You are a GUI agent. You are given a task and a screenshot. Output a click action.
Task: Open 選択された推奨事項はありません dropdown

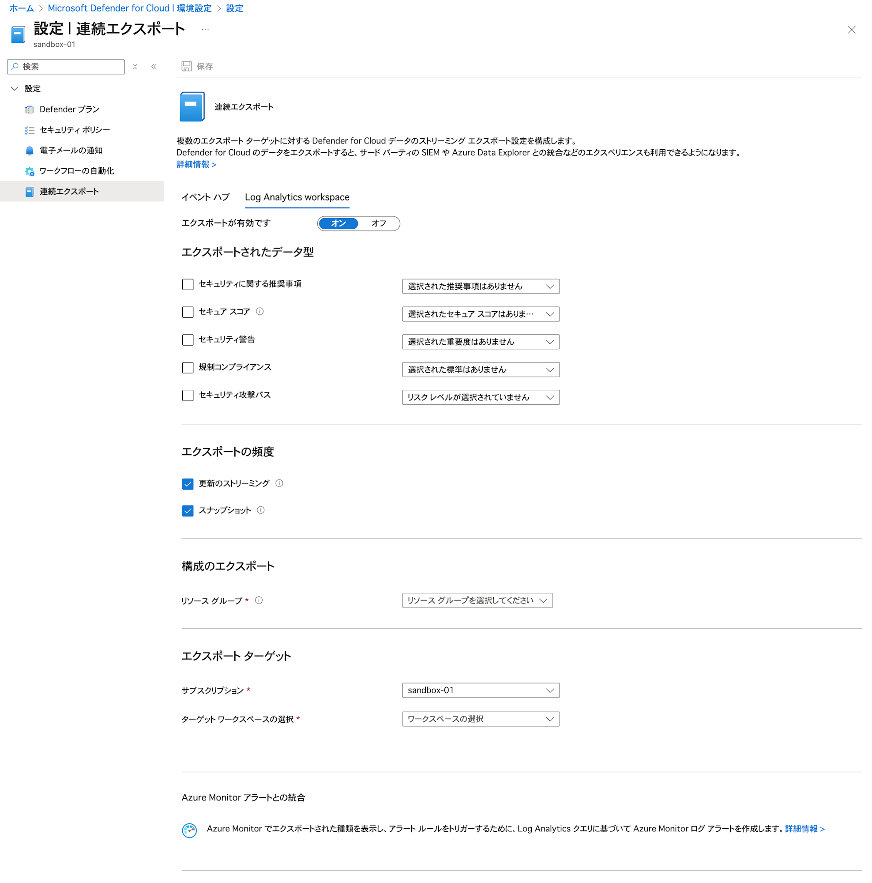tap(481, 287)
